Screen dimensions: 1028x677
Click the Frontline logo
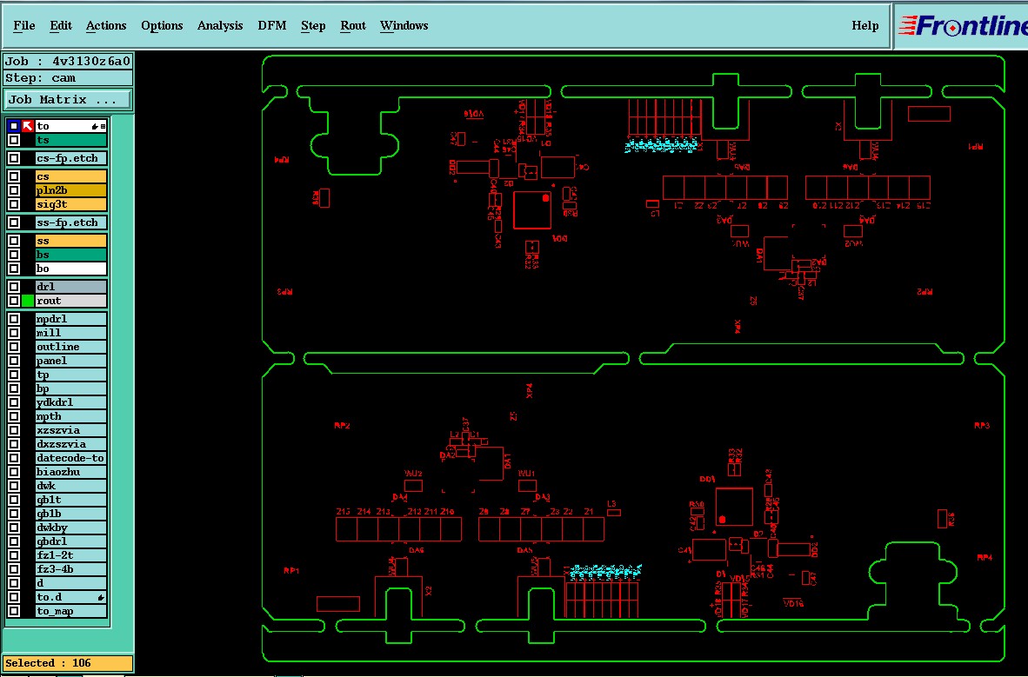coord(963,26)
